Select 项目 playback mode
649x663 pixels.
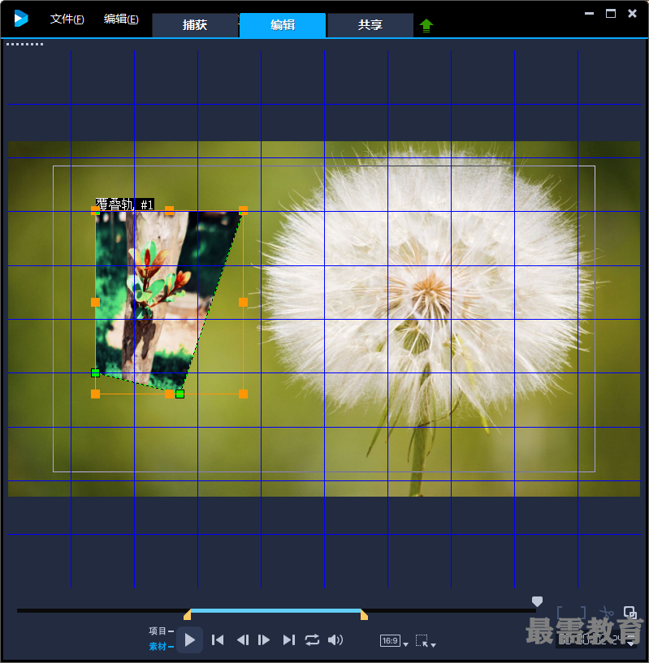[161, 631]
